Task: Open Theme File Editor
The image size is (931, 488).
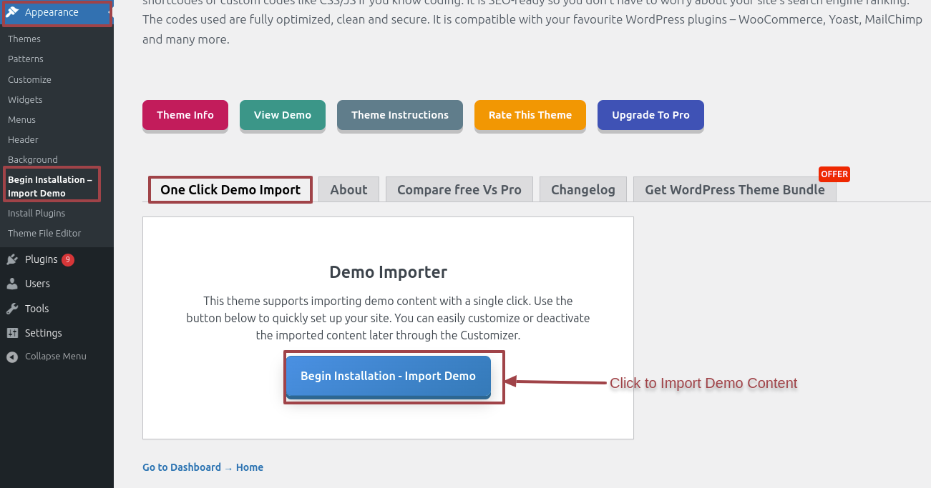Action: coord(44,233)
